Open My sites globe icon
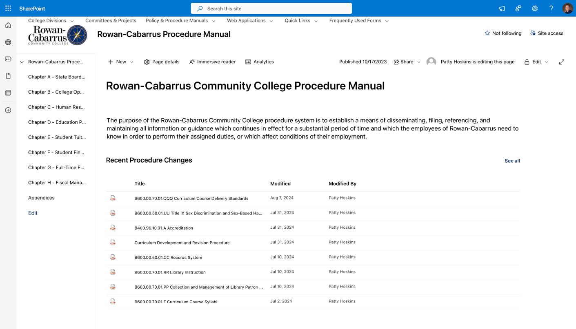Viewport: 576px width, 329px height. [8, 42]
